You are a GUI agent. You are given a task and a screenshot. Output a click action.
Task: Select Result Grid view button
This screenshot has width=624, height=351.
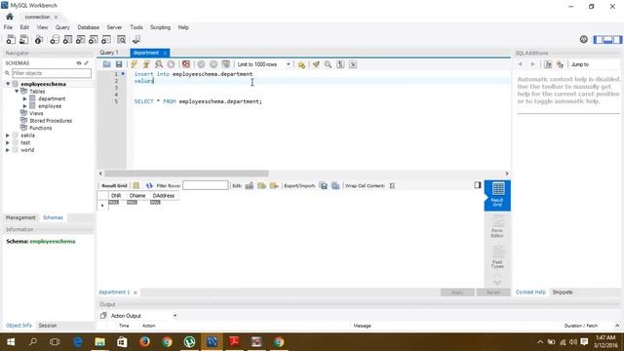click(x=497, y=195)
